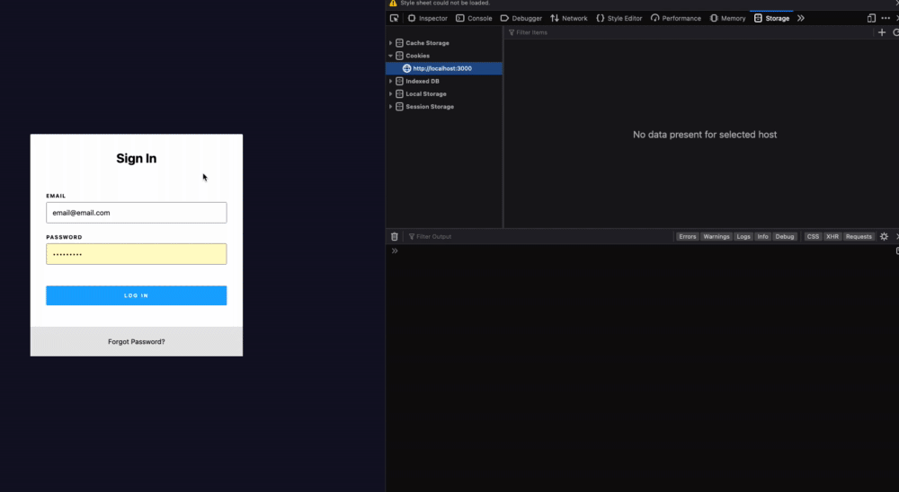Select http://localhost:3000 under Cookies

tap(444, 68)
